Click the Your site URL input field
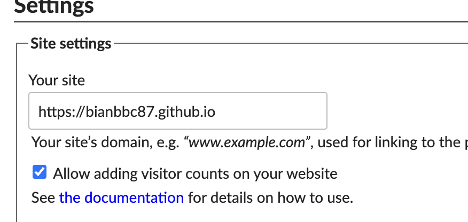This screenshot has width=468, height=222. click(x=177, y=111)
